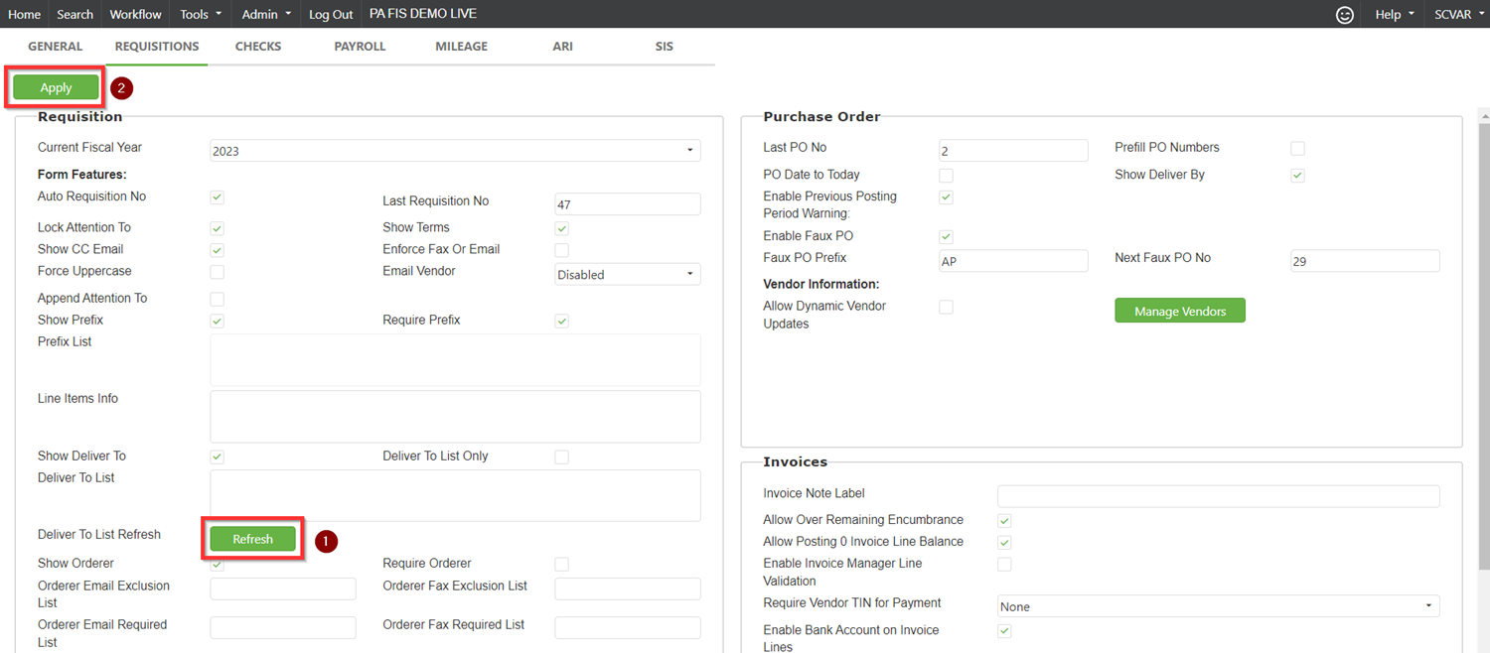
Task: Switch to the CHECKS tab
Action: pyautogui.click(x=258, y=47)
